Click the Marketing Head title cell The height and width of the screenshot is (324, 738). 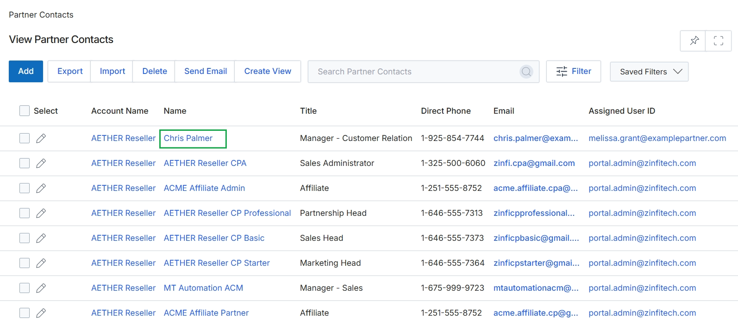click(330, 263)
